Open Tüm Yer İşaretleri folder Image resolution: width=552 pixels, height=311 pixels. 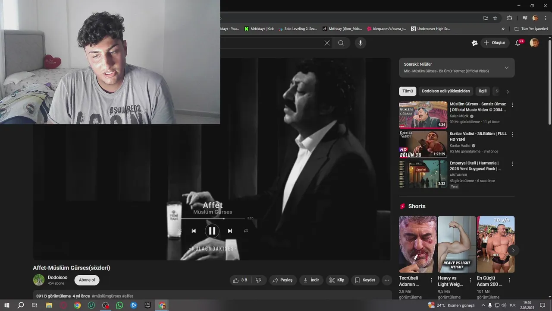click(531, 29)
